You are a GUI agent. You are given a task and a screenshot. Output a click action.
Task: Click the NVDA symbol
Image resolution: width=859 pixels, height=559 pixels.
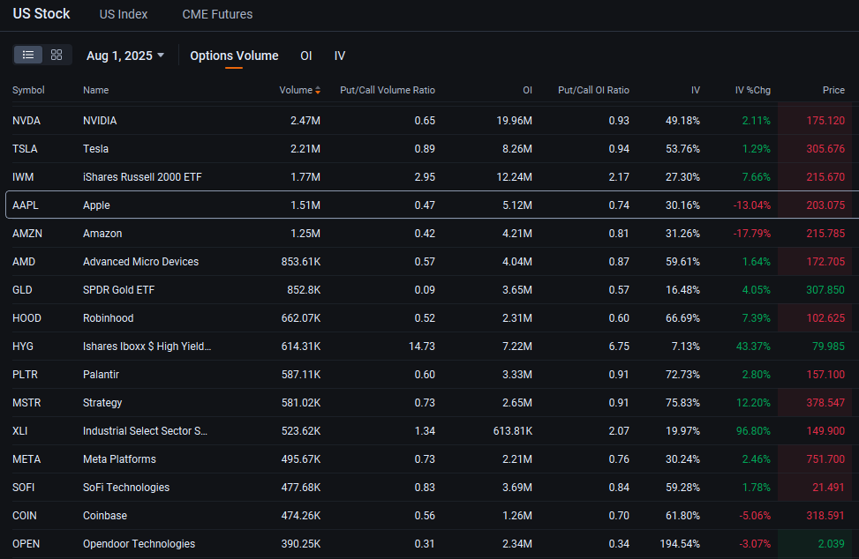pyautogui.click(x=26, y=120)
